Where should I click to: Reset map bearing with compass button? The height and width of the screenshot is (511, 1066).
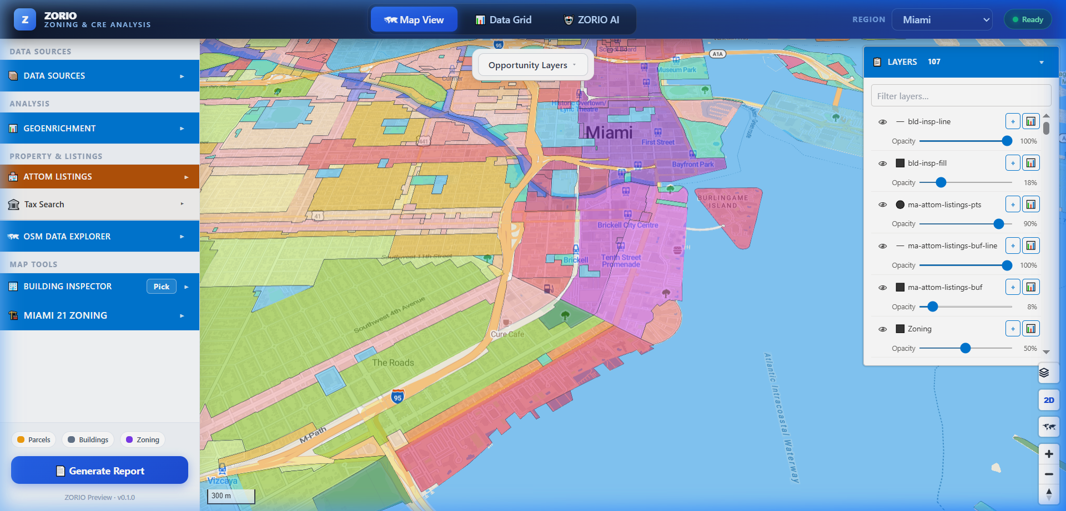1049,494
